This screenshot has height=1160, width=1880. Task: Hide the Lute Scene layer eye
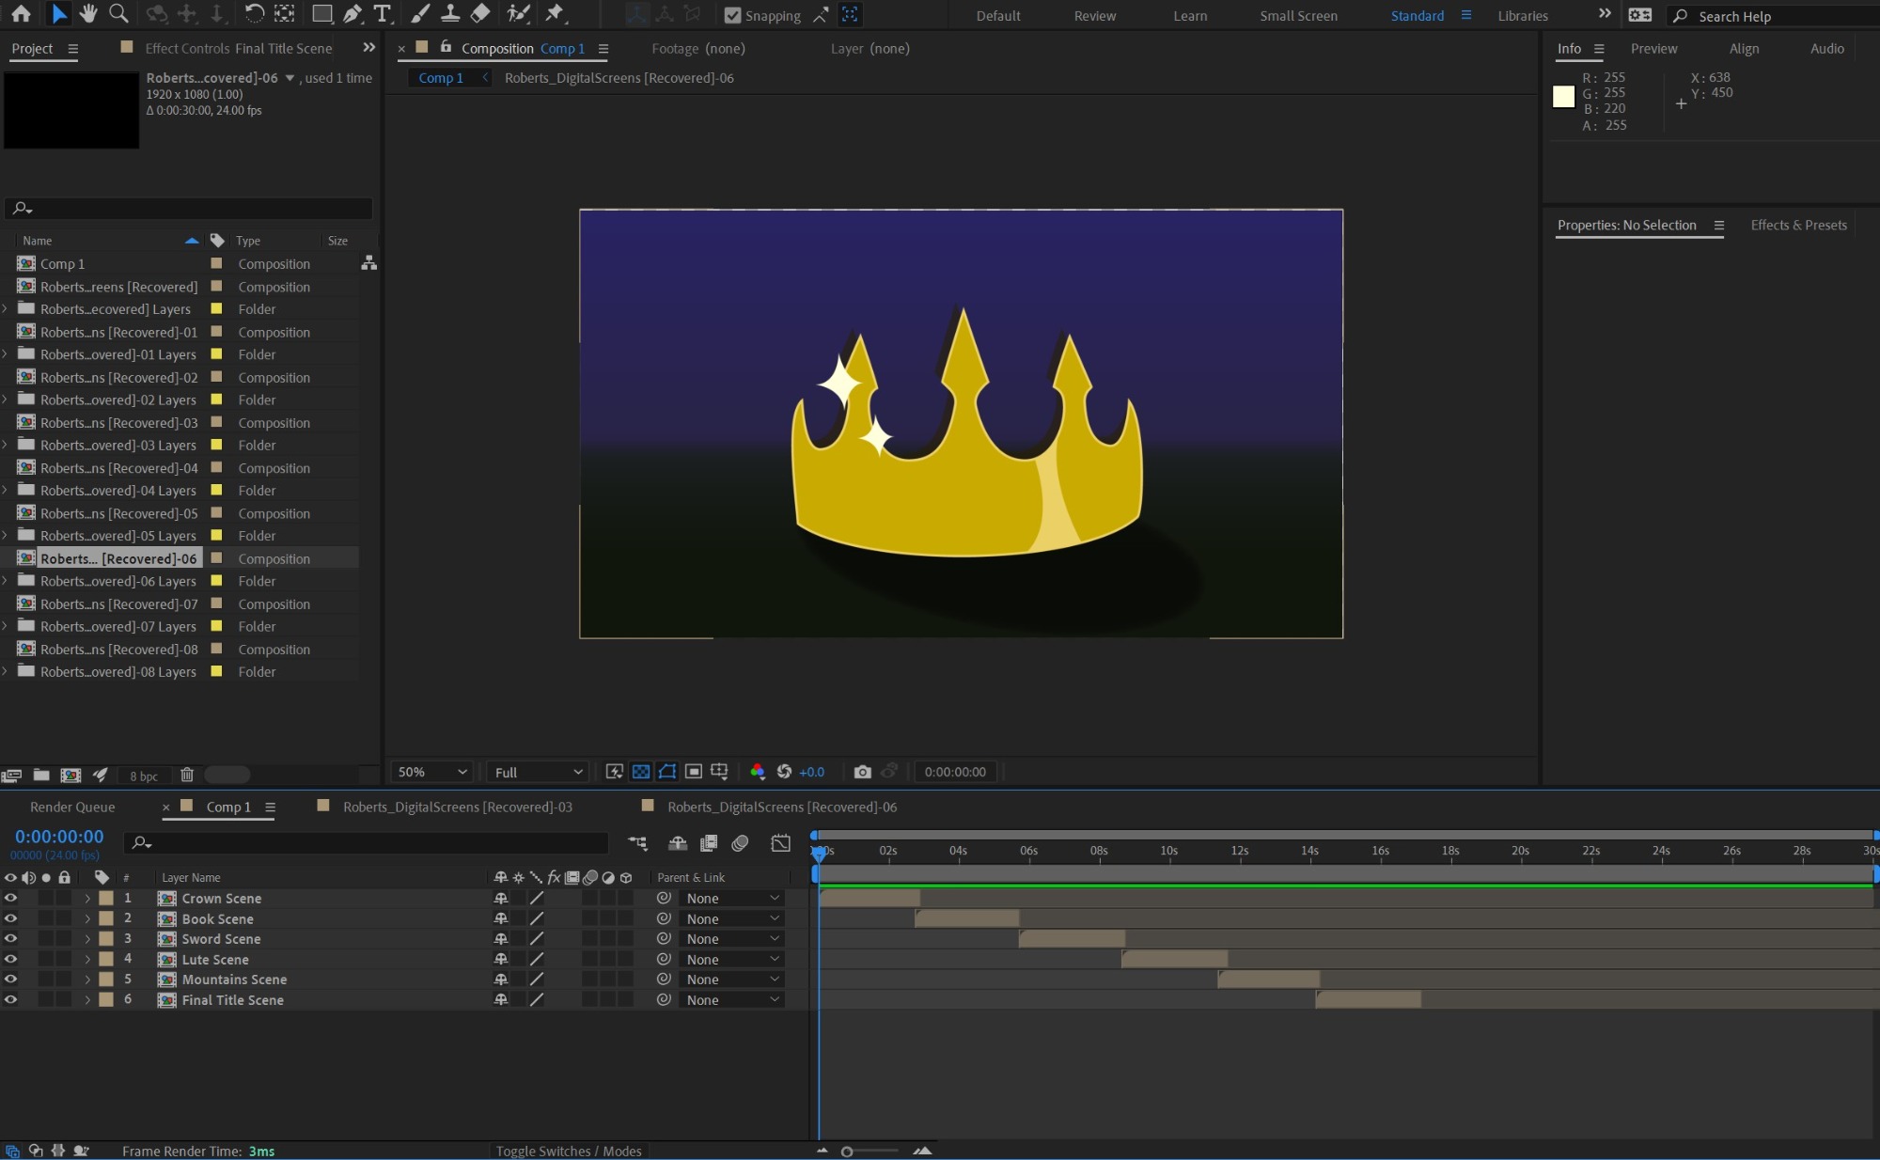[10, 959]
